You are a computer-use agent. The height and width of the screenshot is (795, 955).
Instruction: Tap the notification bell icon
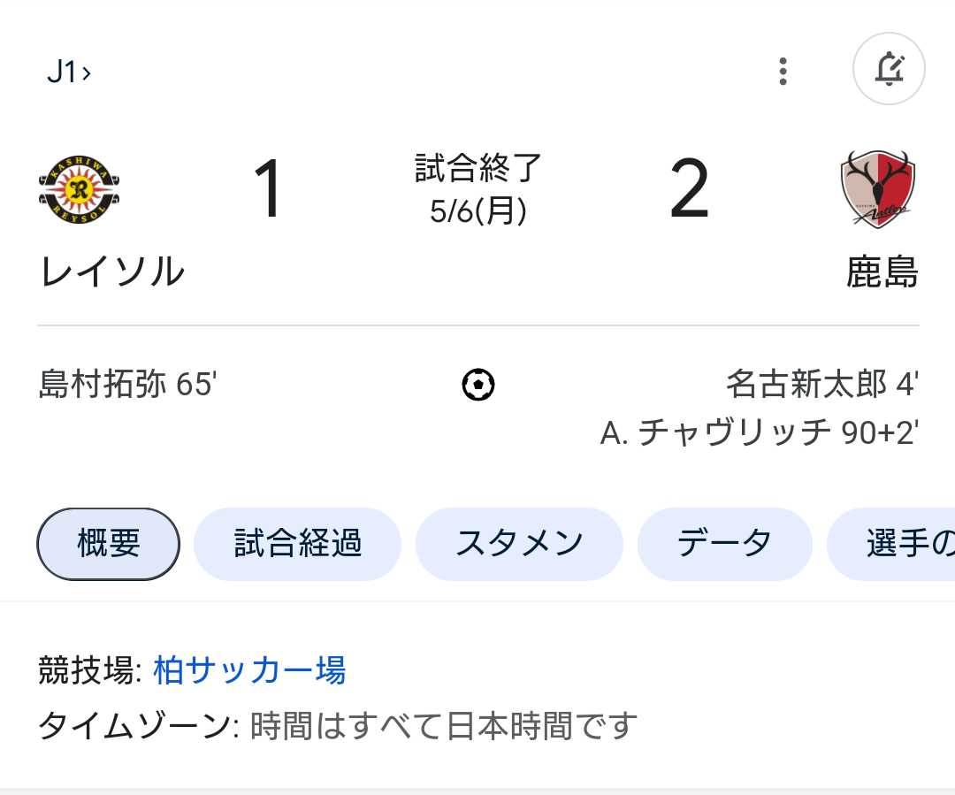click(x=889, y=69)
